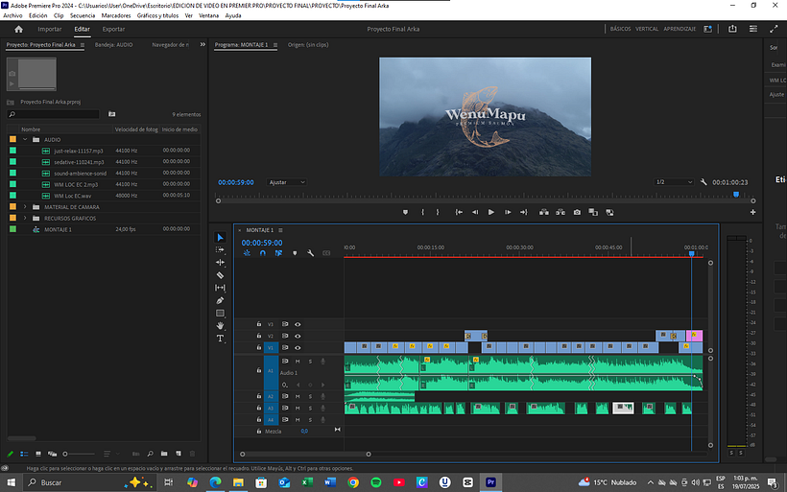This screenshot has width=787, height=492.
Task: Toggle V1 track output eye
Action: tap(298, 347)
